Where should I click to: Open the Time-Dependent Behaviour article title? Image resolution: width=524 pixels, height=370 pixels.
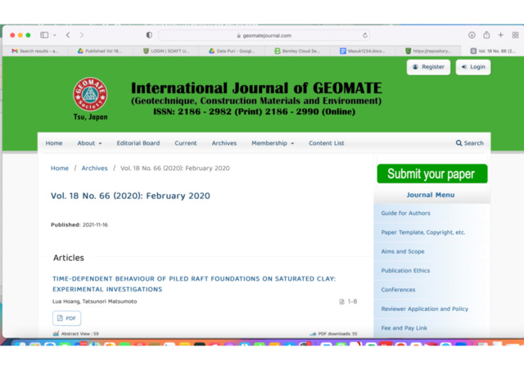point(194,284)
